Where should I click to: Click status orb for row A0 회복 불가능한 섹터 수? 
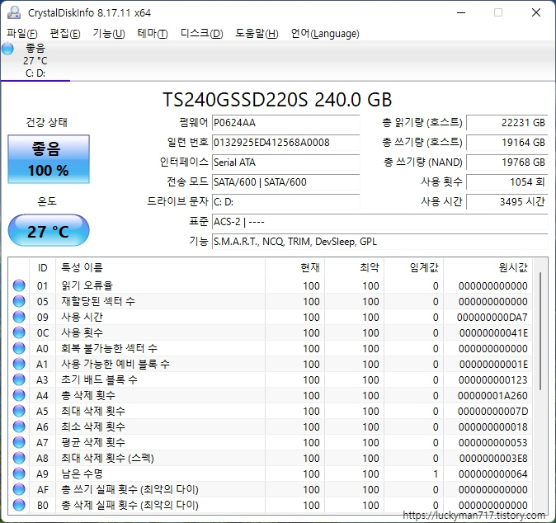tap(19, 348)
